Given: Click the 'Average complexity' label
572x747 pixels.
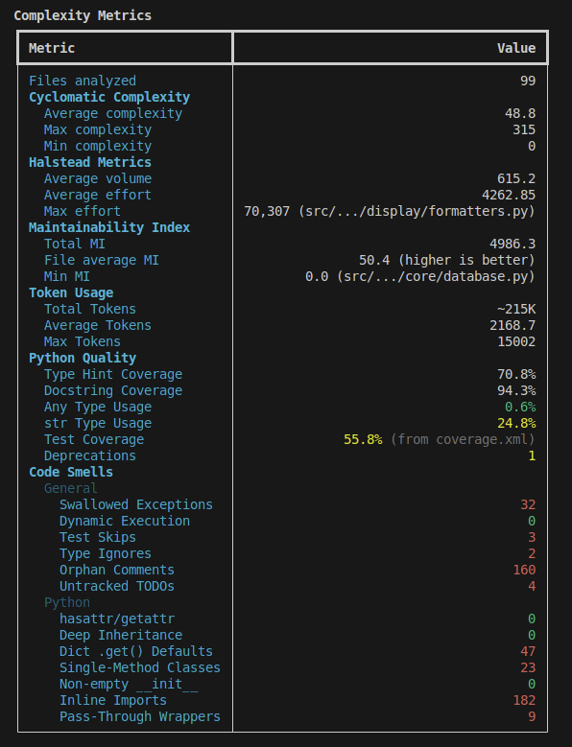Looking at the screenshot, I should click(113, 113).
